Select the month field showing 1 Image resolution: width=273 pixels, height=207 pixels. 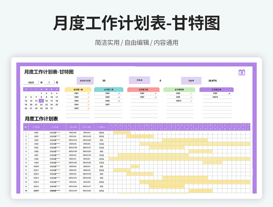click(49, 83)
